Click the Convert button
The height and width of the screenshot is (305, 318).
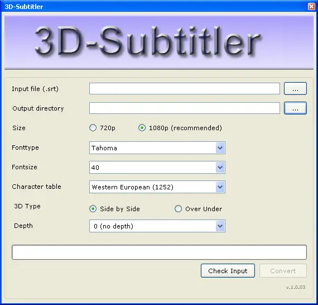(x=283, y=271)
